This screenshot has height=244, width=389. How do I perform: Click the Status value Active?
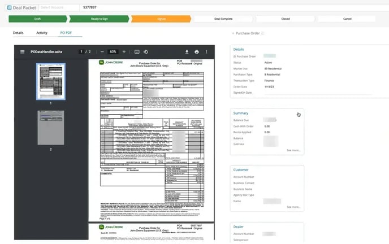click(x=268, y=63)
